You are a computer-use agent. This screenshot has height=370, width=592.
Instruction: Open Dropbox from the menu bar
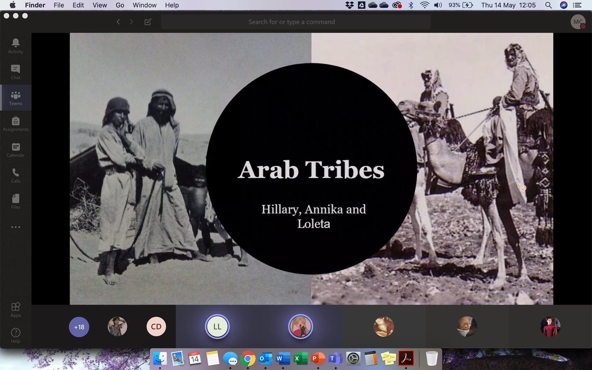pyautogui.click(x=349, y=5)
